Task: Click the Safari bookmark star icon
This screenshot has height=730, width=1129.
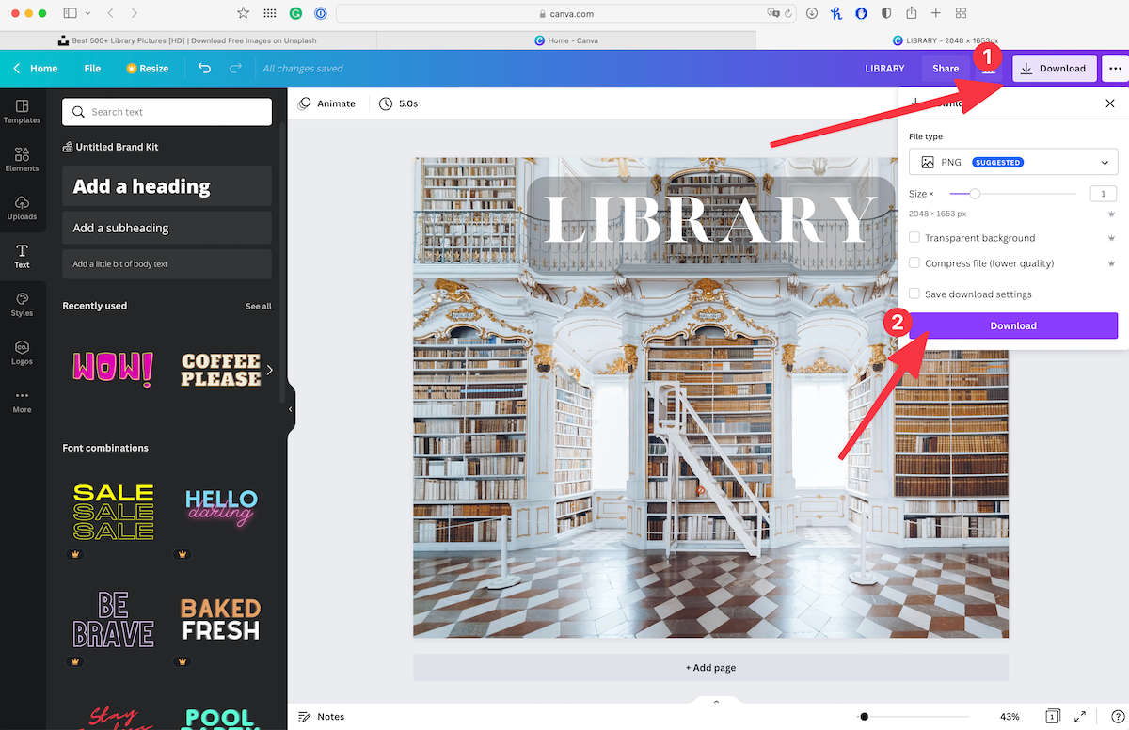Action: [243, 13]
